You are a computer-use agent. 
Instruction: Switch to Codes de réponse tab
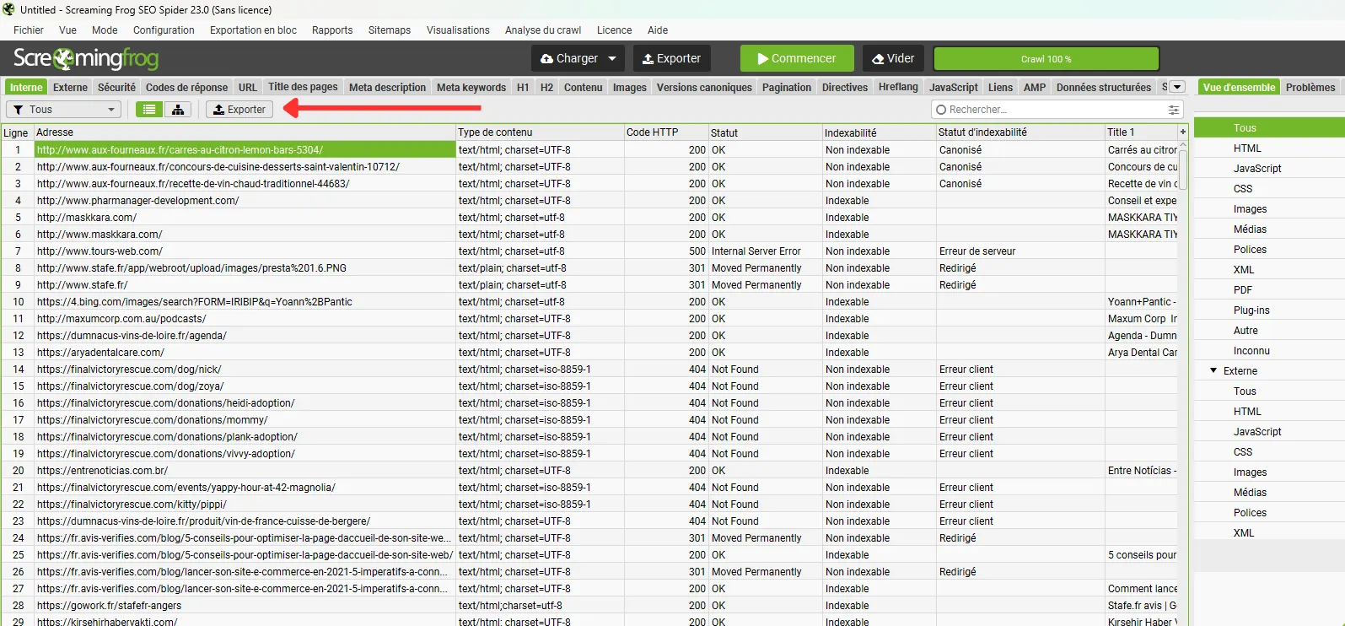pyautogui.click(x=186, y=87)
